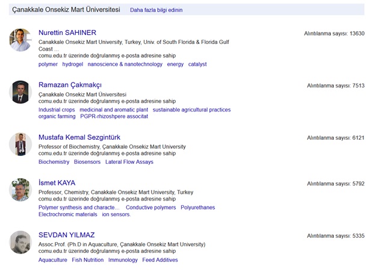Open Mustafa Kemal Sezgintürk name link

click(x=79, y=137)
